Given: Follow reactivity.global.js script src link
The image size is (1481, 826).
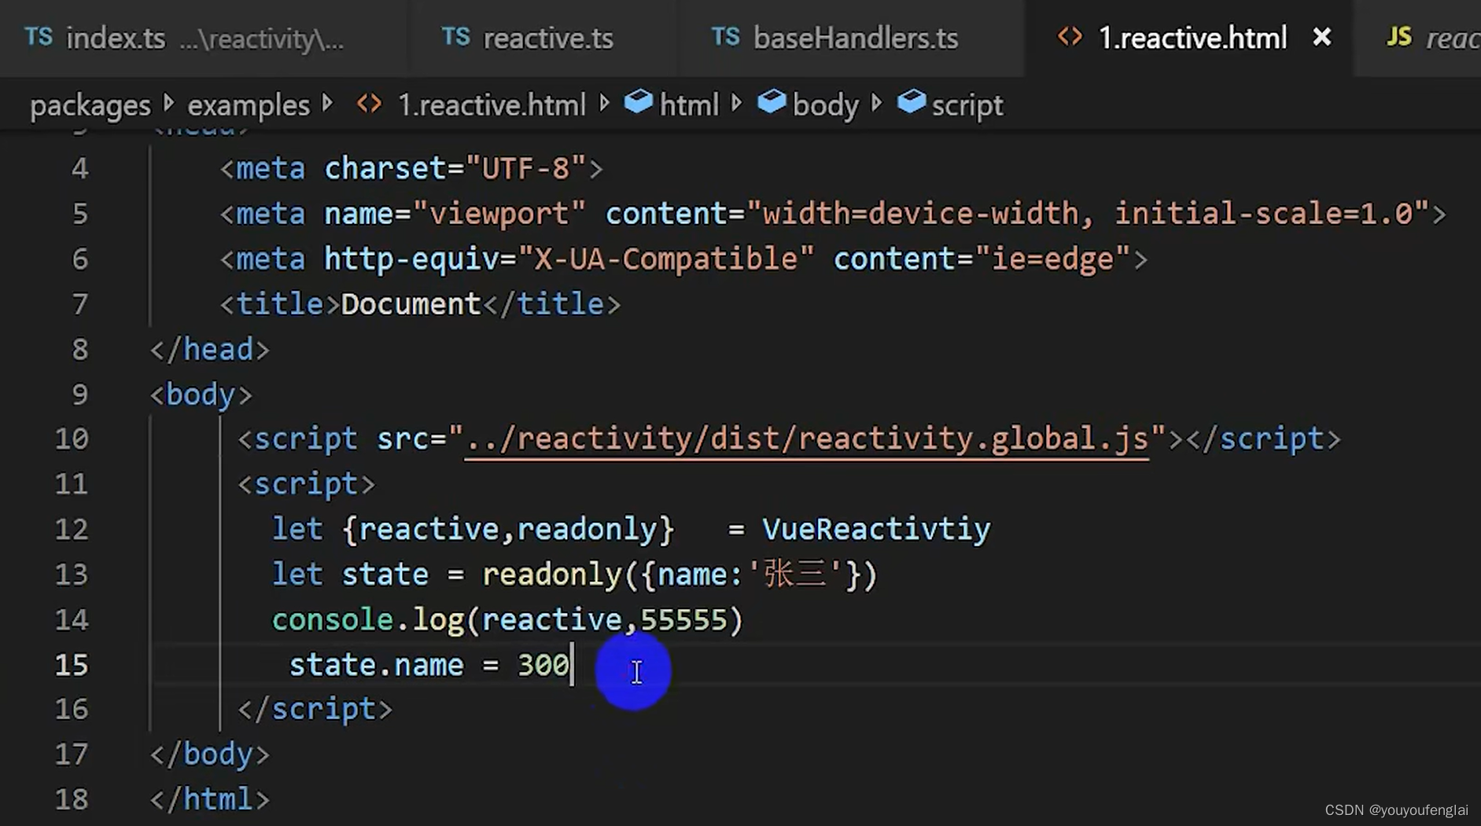Looking at the screenshot, I should point(806,439).
